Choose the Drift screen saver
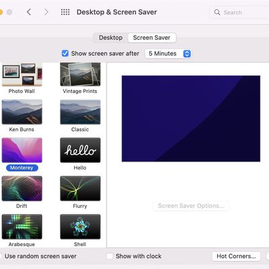 point(22,188)
